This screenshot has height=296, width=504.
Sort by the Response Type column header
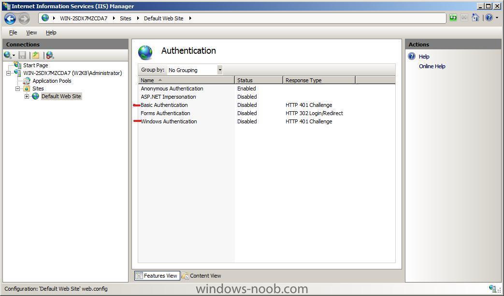click(x=319, y=80)
